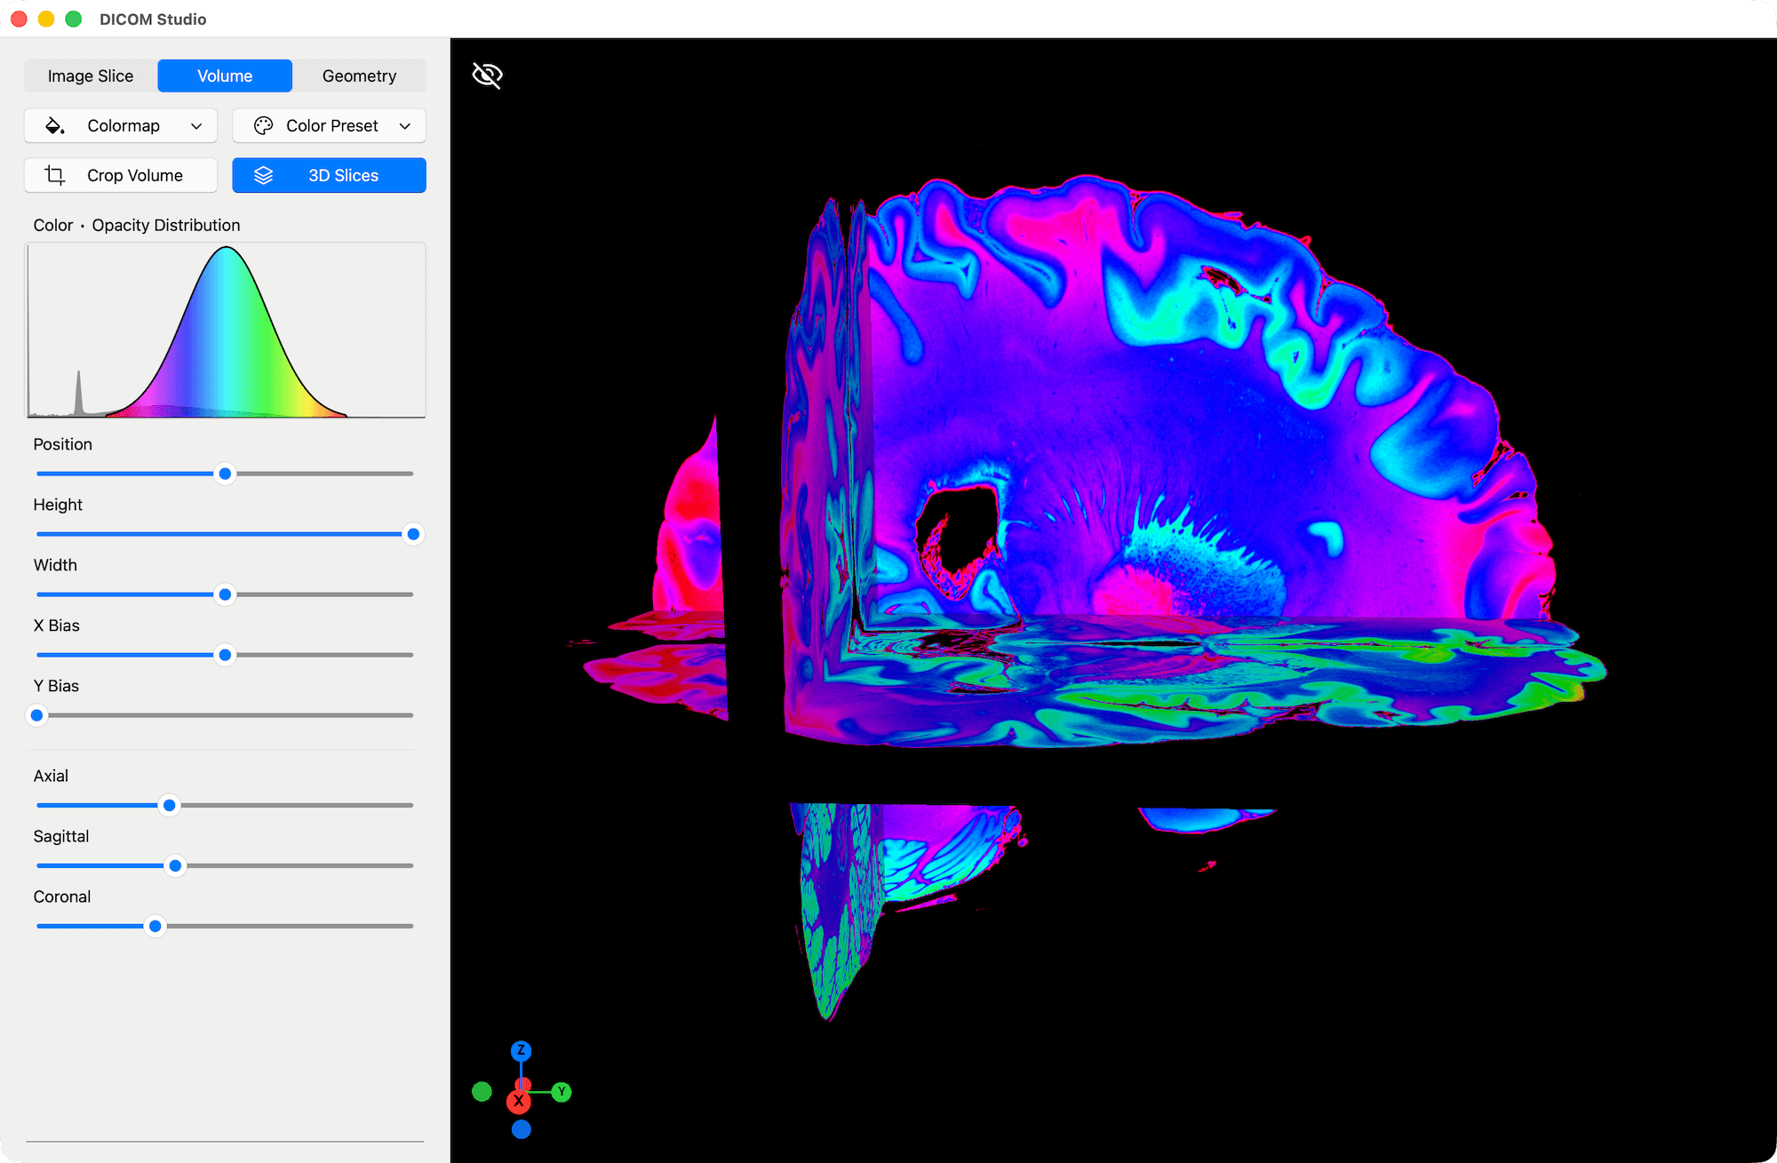The image size is (1777, 1163).
Task: Select the Crop Volume tool icon
Action: click(x=54, y=175)
